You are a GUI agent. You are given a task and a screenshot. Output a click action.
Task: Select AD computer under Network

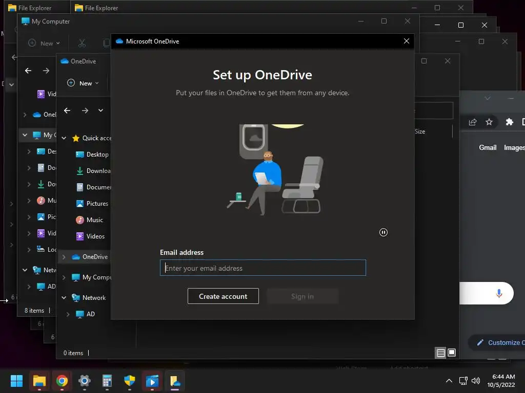pyautogui.click(x=86, y=314)
